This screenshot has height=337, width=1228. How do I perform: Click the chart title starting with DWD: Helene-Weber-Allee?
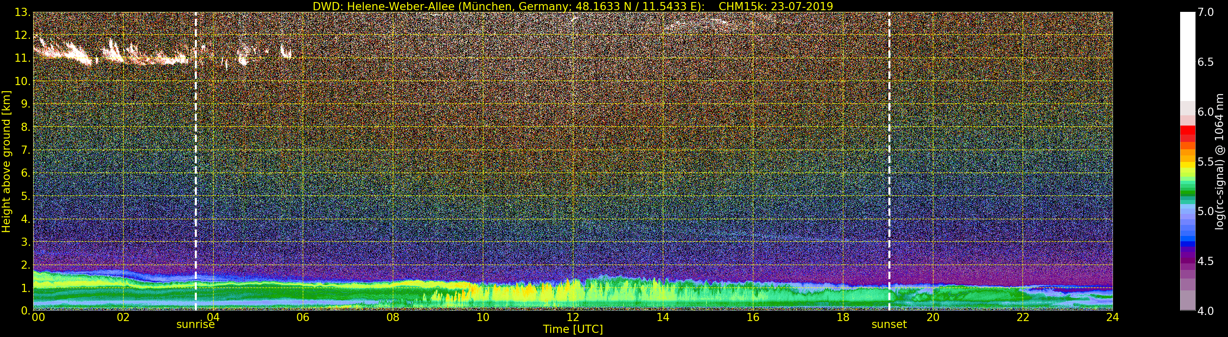tap(572, 6)
